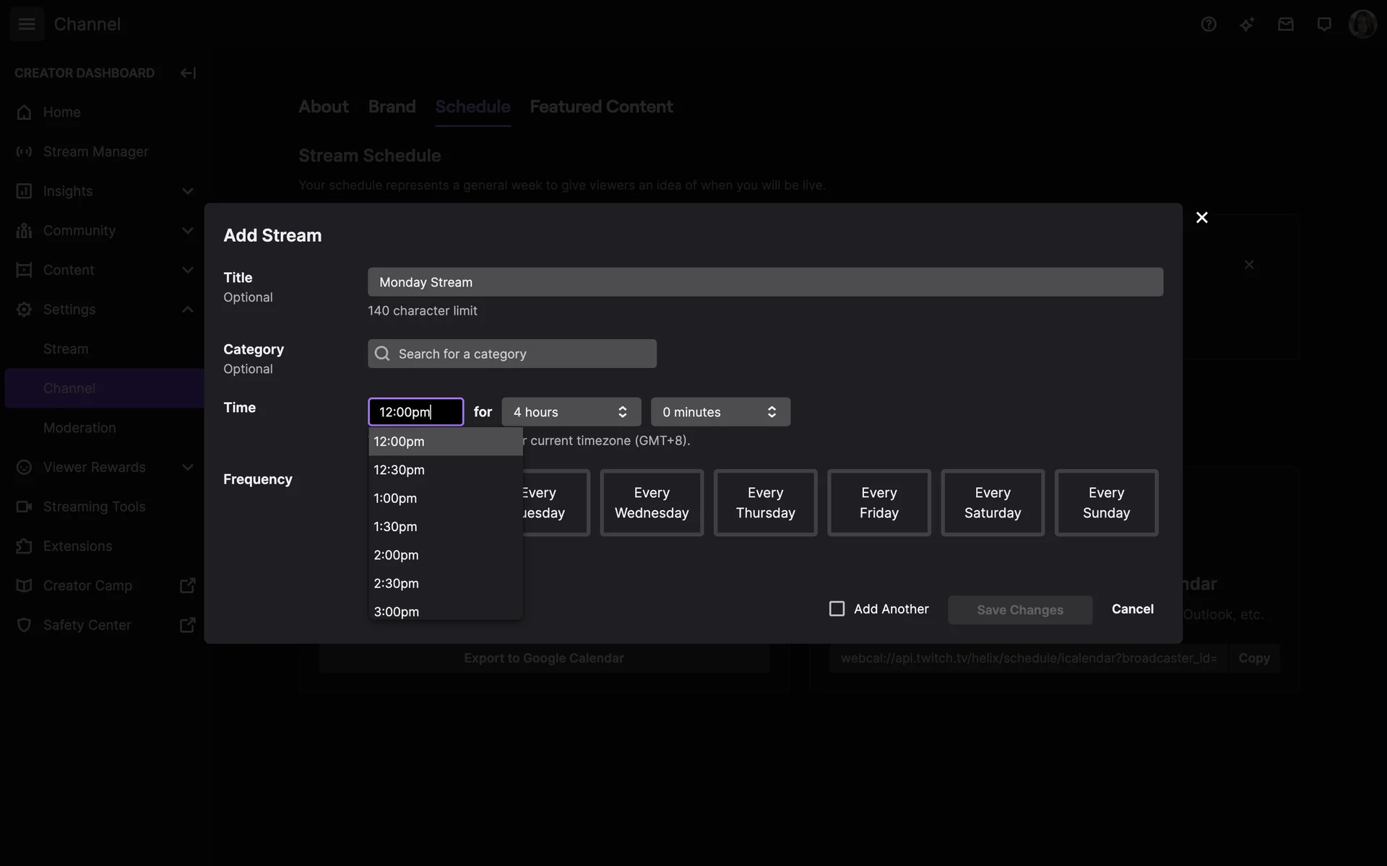This screenshot has width=1387, height=866.
Task: Click the sparkle icon in top bar
Action: 1247,25
